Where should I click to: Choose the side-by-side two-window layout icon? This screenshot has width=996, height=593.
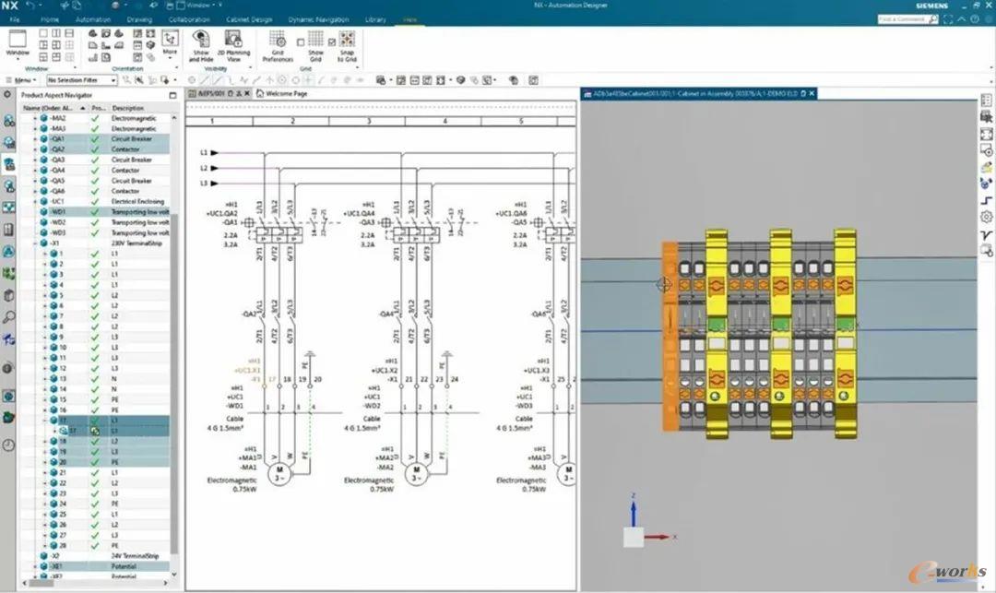click(56, 33)
